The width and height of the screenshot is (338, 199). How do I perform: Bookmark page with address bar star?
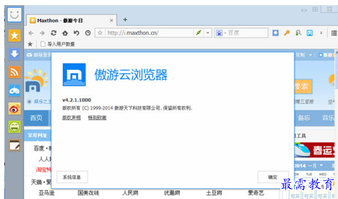pyautogui.click(x=100, y=33)
